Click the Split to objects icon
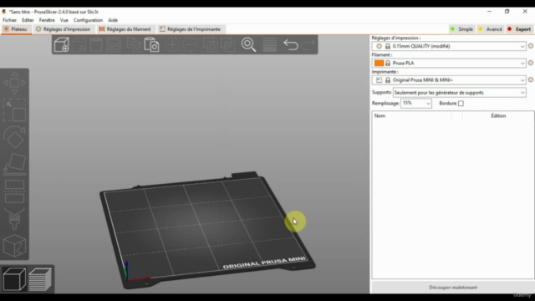This screenshot has height=301, width=535. pos(211,44)
